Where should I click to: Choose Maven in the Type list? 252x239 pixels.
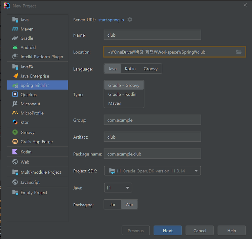tap(115, 103)
